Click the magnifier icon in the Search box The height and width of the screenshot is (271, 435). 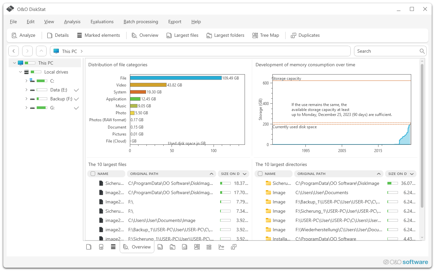(x=422, y=51)
